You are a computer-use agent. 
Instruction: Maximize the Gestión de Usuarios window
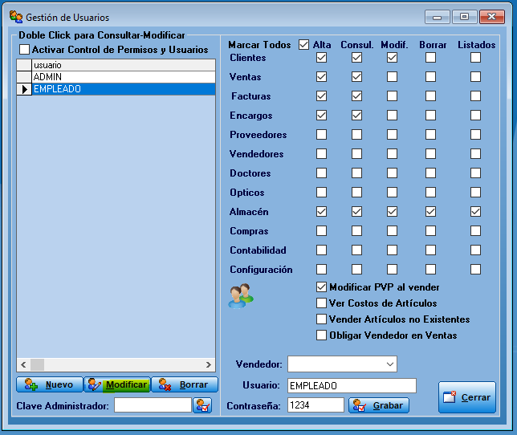point(464,17)
